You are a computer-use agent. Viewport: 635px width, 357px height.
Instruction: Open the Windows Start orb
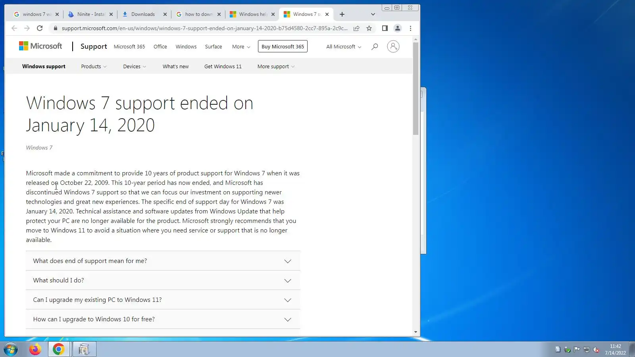pos(11,349)
